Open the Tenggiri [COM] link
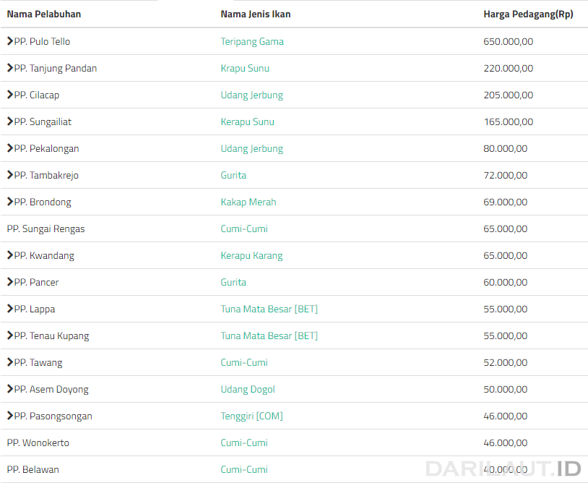588x483 pixels. click(251, 416)
